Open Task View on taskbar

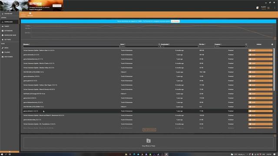(10, 154)
